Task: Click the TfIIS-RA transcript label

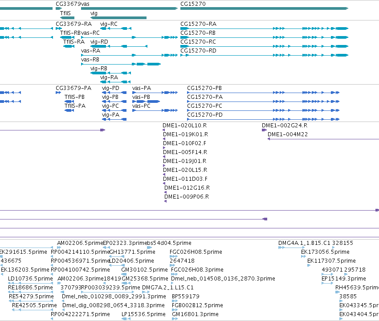Action: (74, 42)
